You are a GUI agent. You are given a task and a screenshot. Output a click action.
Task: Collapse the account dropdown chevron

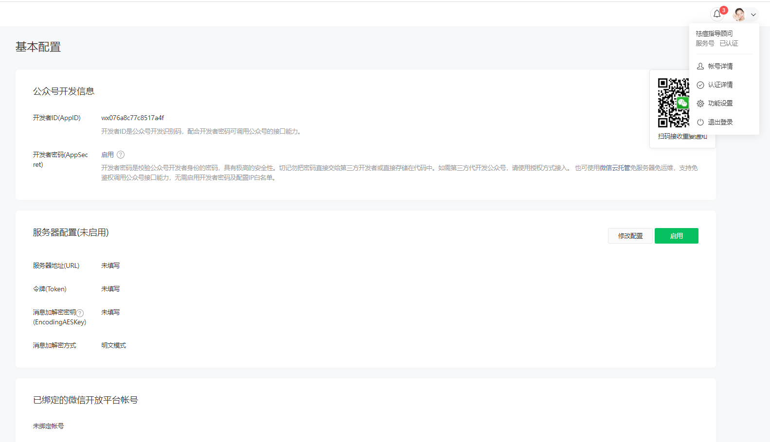click(753, 15)
